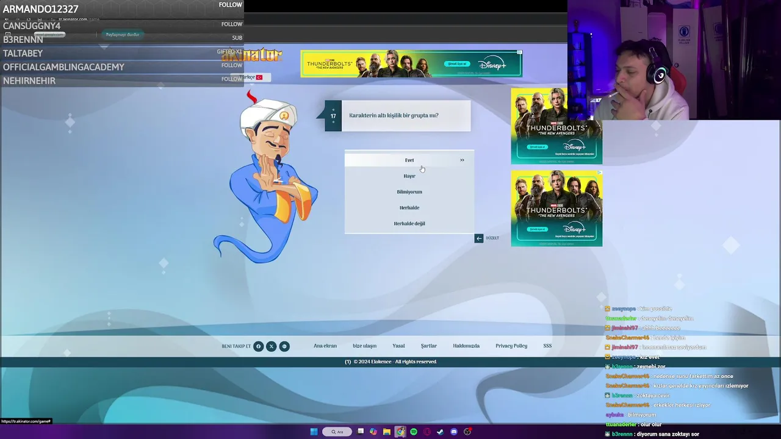Click the Thunderbolts top banner ad
This screenshot has height=439, width=781.
point(411,63)
